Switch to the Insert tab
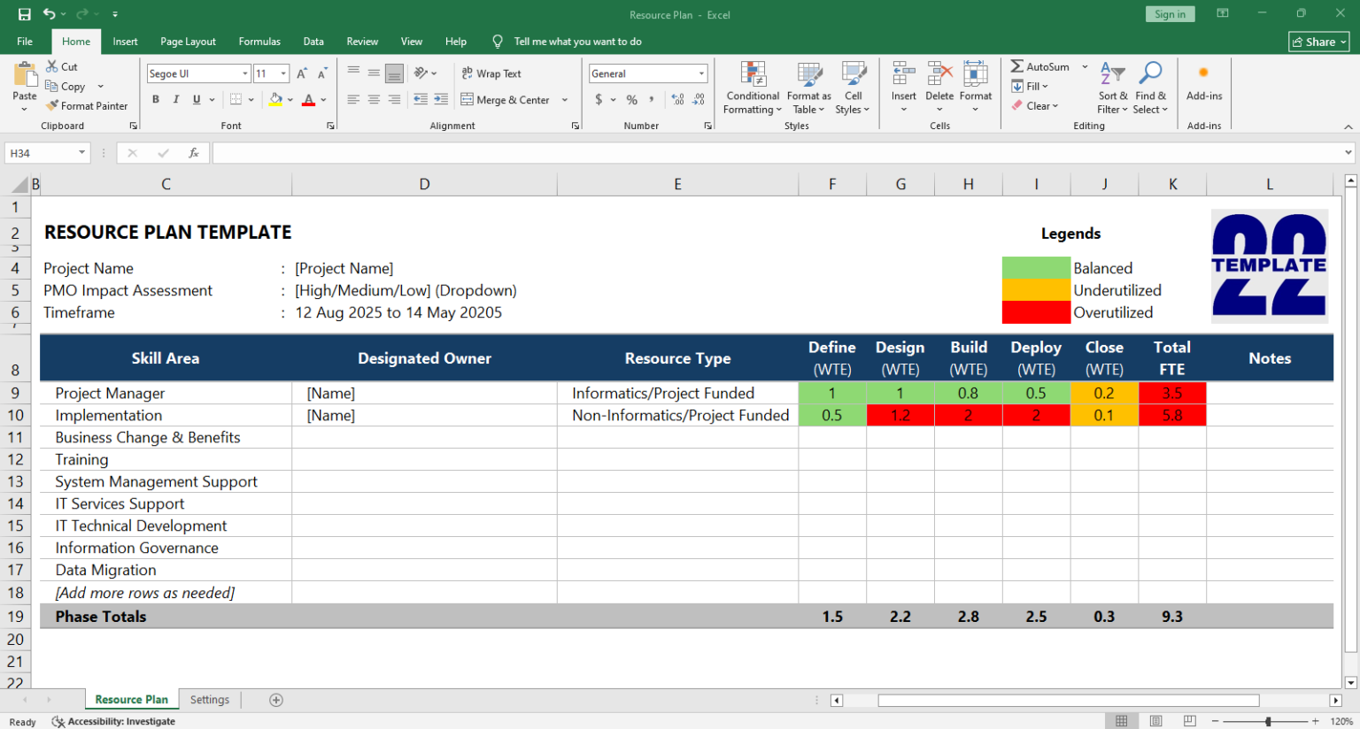The height and width of the screenshot is (729, 1360). (125, 42)
